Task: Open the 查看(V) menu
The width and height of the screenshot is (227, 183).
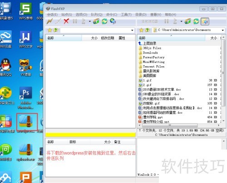Action: tap(156, 14)
